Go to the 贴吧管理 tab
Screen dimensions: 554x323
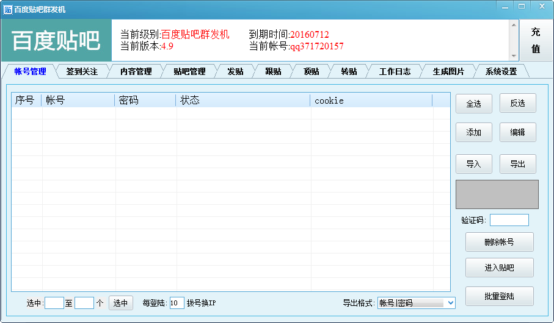[x=189, y=71]
